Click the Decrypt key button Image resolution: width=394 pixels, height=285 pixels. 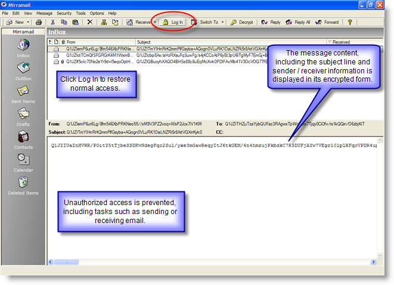click(x=242, y=22)
